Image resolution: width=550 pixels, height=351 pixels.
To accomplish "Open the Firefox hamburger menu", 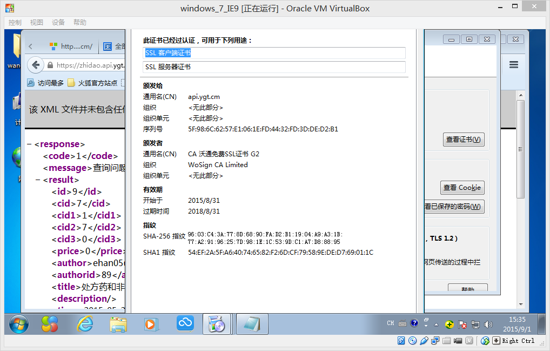I will [514, 64].
